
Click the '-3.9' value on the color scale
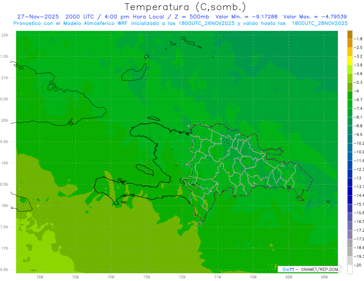(359, 65)
